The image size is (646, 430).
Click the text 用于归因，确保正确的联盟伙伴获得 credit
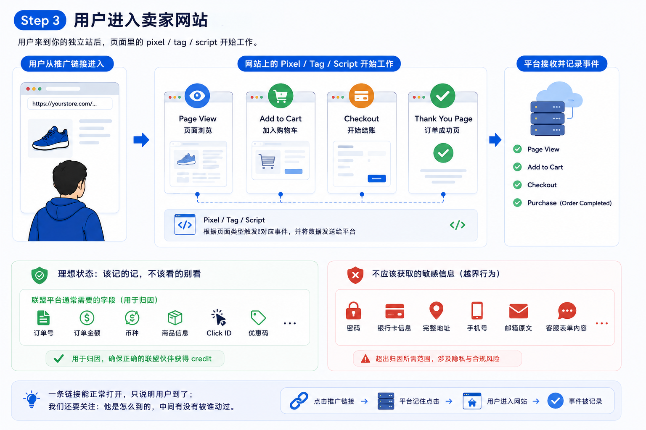[142, 359]
